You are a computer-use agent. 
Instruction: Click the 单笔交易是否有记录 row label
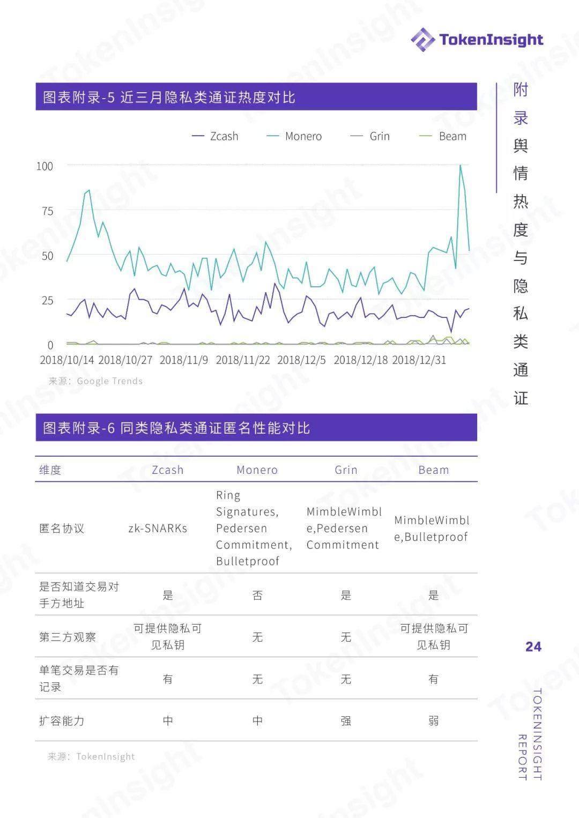(x=79, y=679)
